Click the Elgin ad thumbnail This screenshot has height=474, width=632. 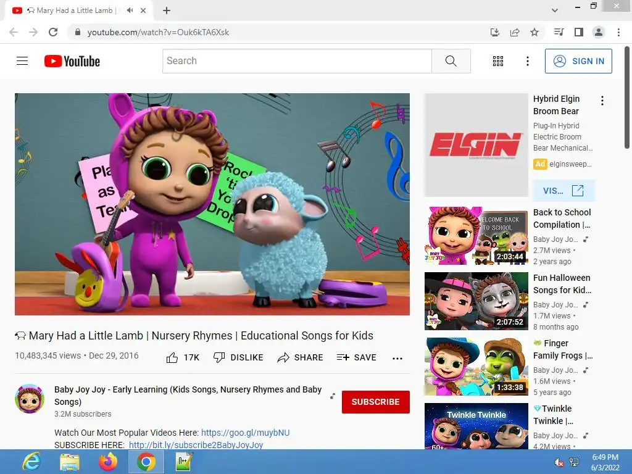point(476,145)
